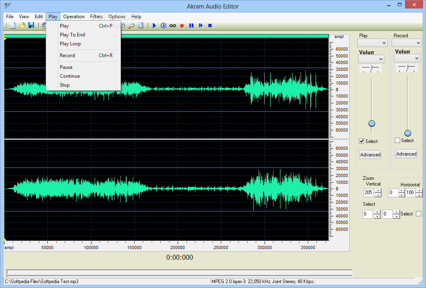Click the blue Pause toolbar icon
426x288 pixels.
pos(191,26)
